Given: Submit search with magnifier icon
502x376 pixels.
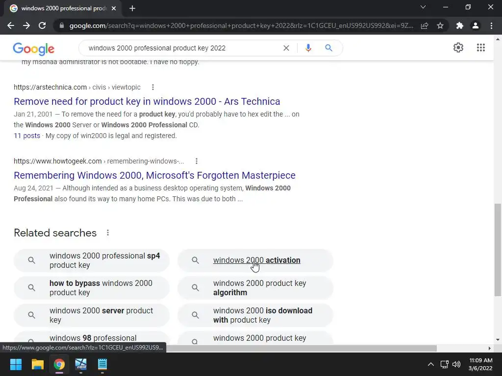Looking at the screenshot, I should coord(328,48).
